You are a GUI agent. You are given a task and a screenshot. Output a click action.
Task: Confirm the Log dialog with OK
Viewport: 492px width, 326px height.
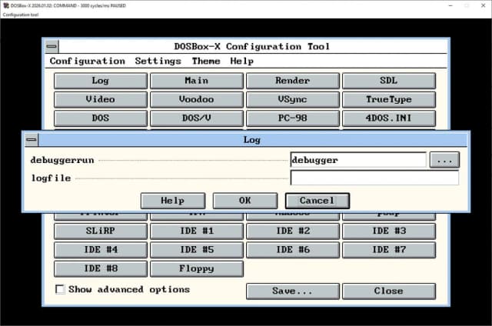[245, 201]
